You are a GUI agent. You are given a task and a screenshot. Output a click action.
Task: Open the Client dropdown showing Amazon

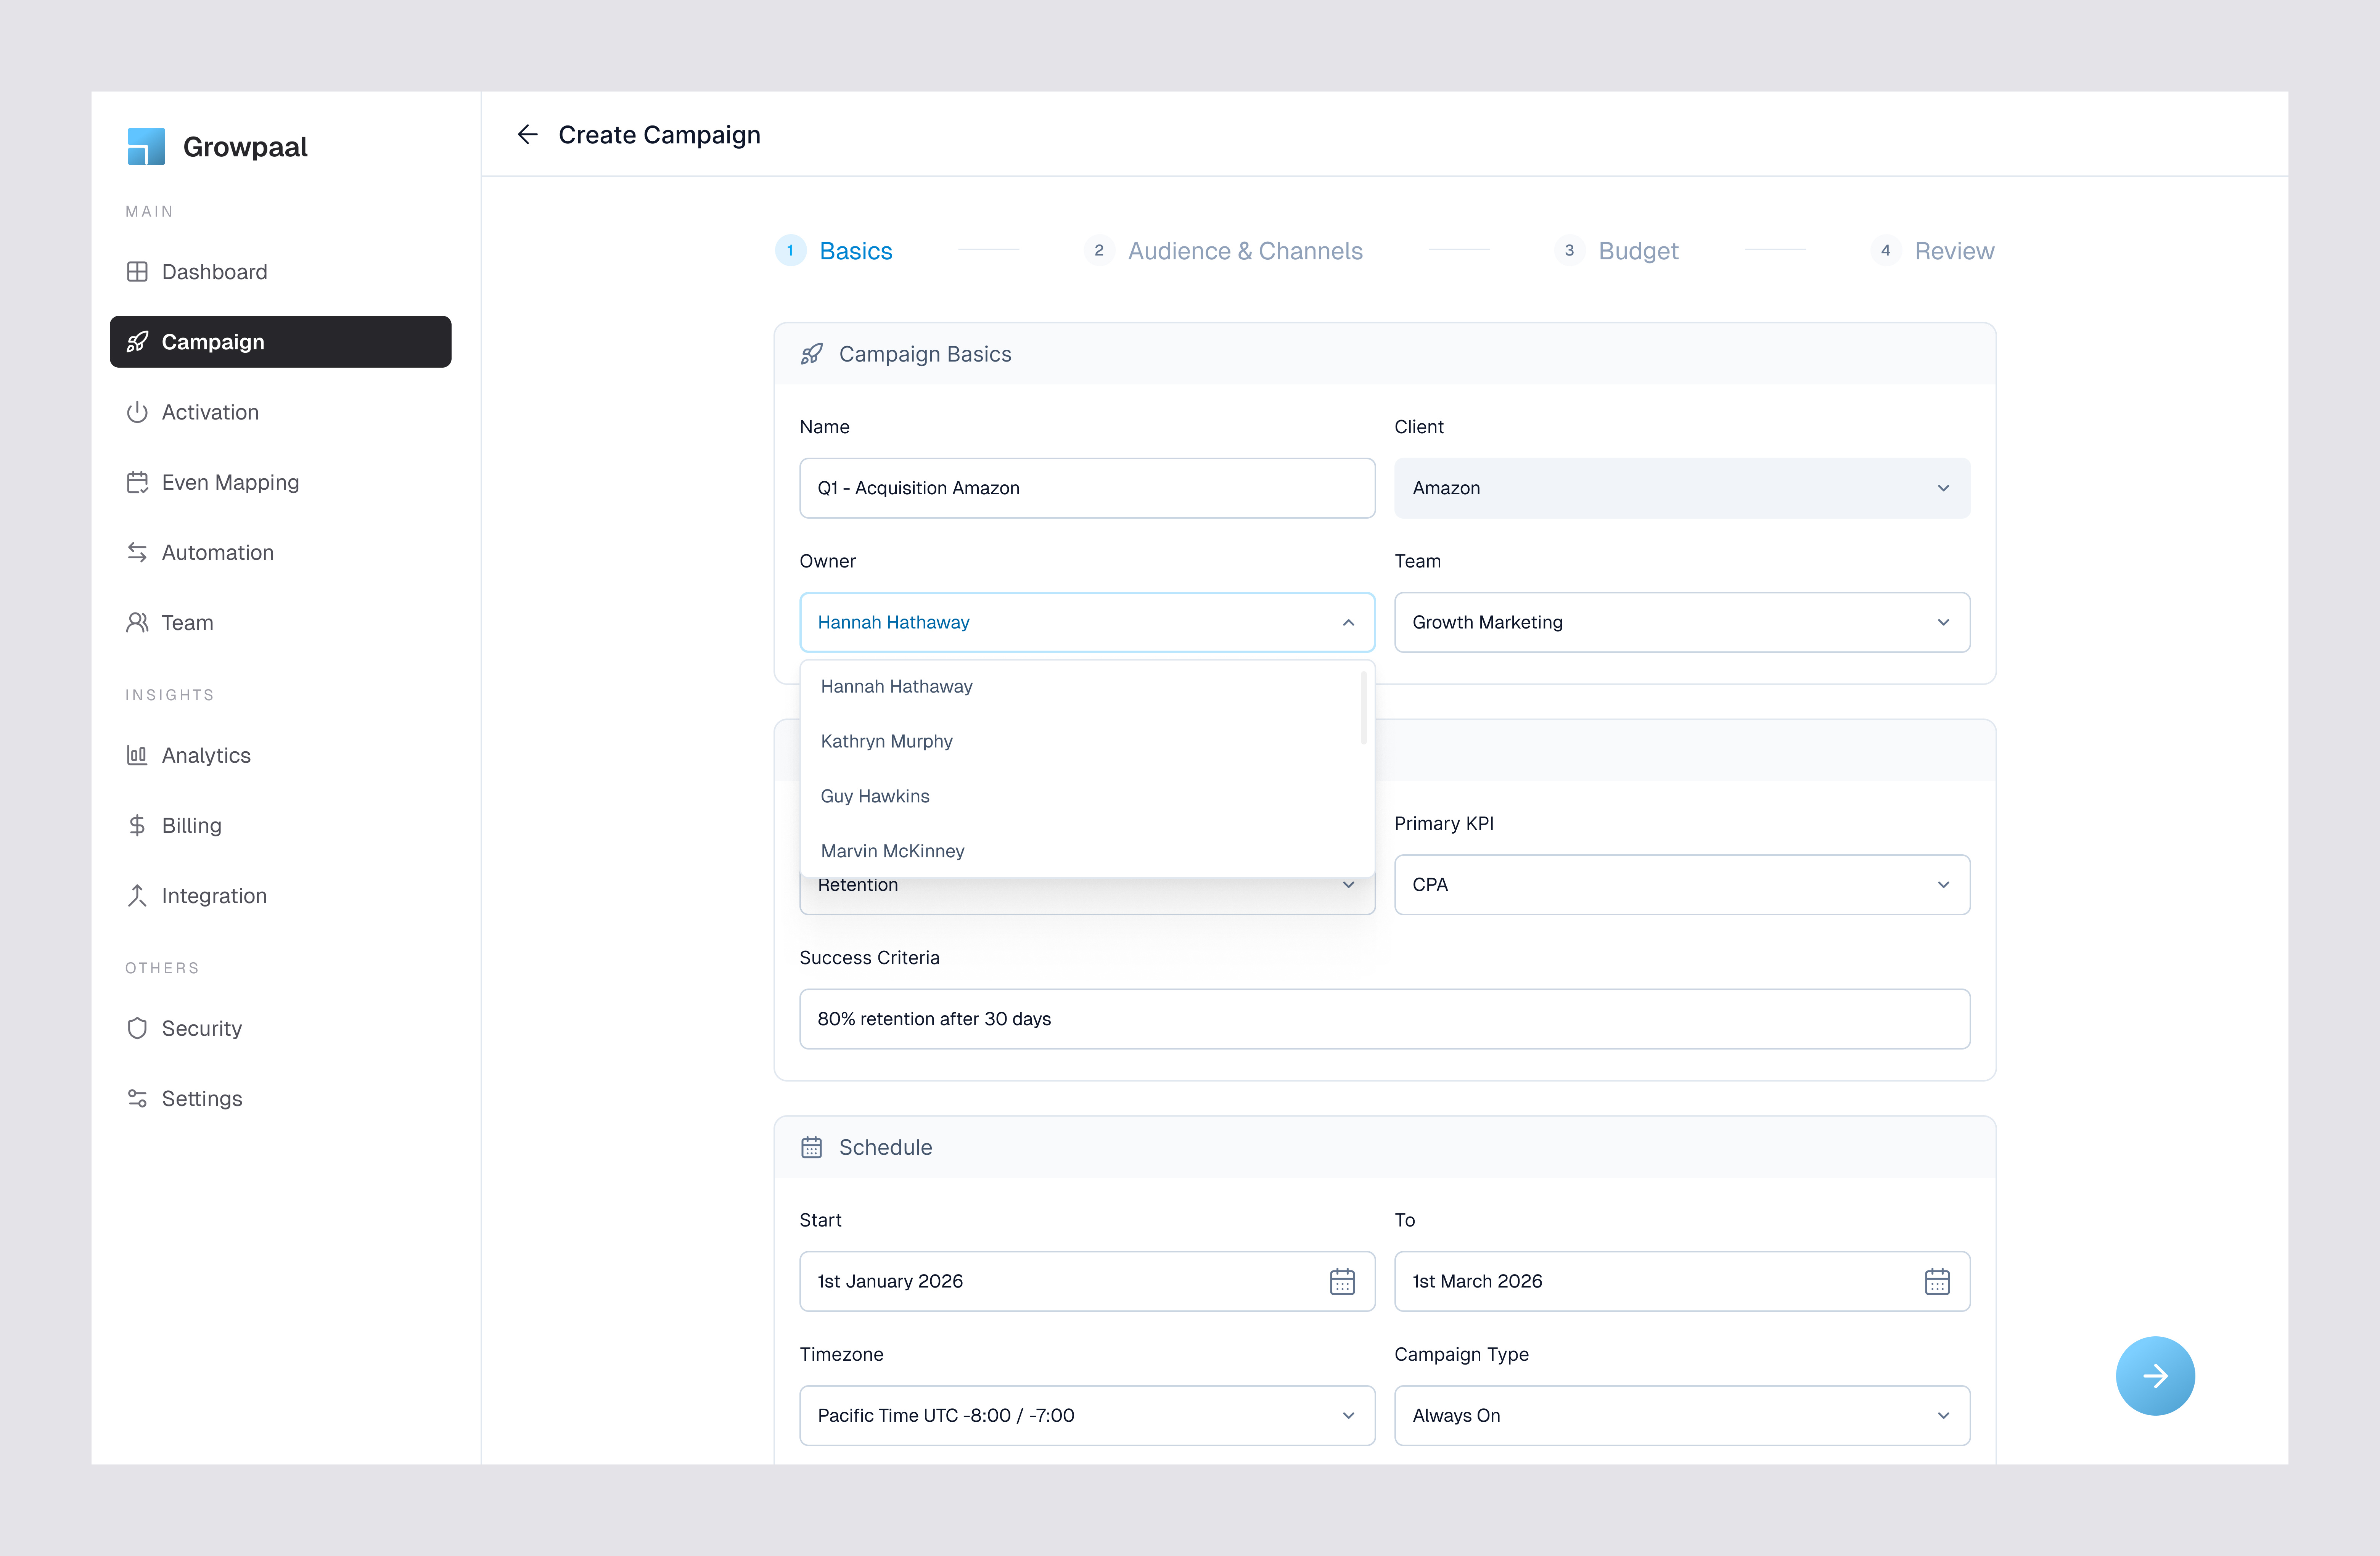pos(1681,488)
